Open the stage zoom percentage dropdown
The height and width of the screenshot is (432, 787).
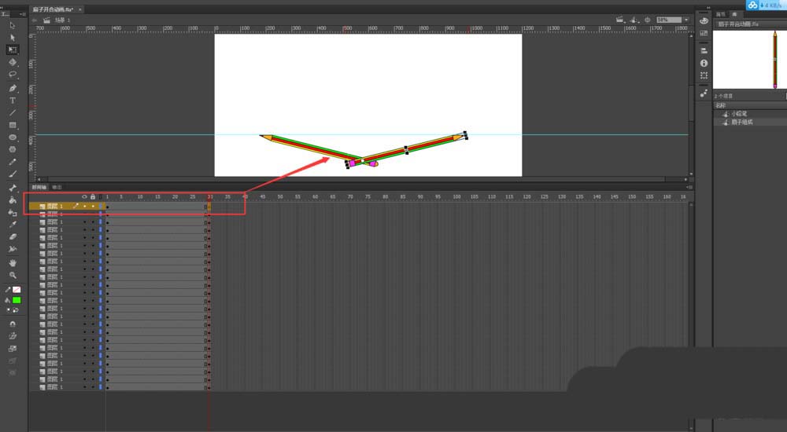686,20
